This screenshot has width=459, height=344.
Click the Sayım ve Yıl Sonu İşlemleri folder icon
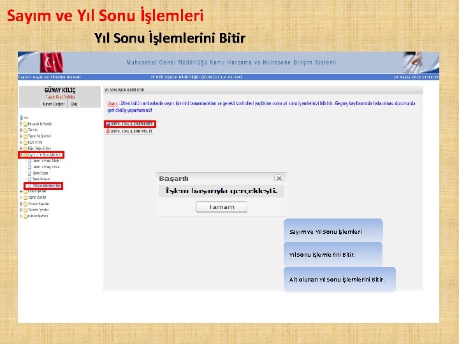coord(25,155)
